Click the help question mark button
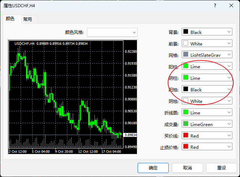This screenshot has width=240, height=177. [215, 6]
